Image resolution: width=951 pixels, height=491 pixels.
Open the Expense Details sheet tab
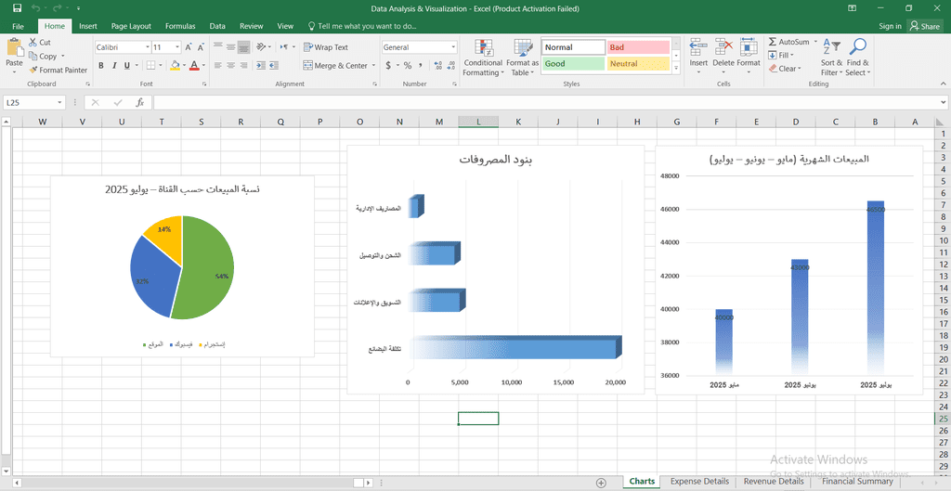coord(698,482)
